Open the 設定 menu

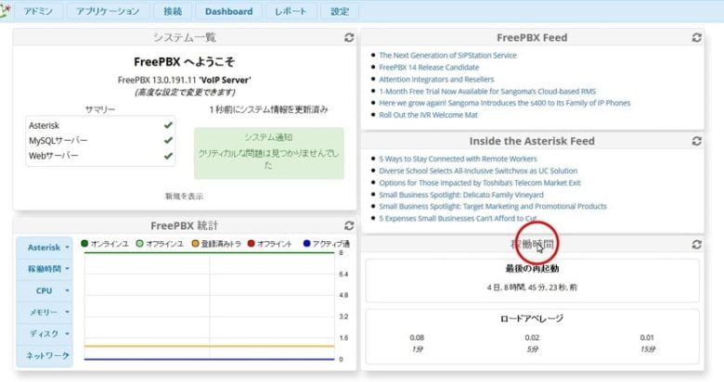click(x=340, y=11)
